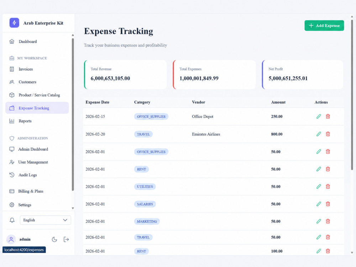Viewport: 356px width, 267px height.
Task: Click the Vendor column header
Action: (x=198, y=102)
